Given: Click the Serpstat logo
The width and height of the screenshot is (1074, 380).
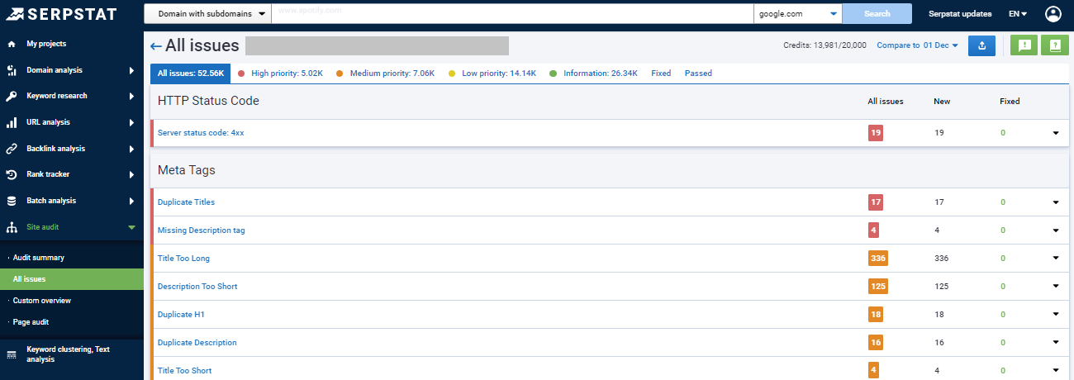Looking at the screenshot, I should [61, 13].
